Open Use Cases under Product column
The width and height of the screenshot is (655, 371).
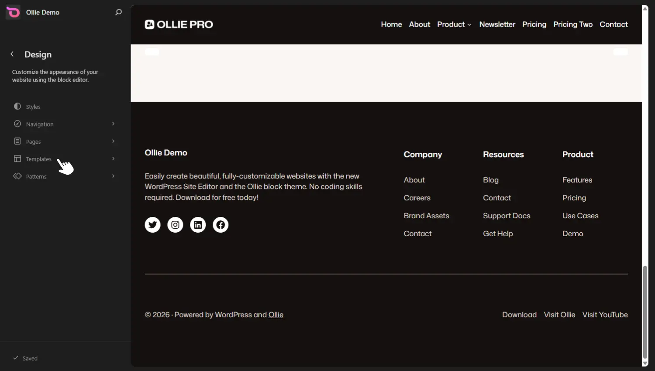pyautogui.click(x=580, y=216)
